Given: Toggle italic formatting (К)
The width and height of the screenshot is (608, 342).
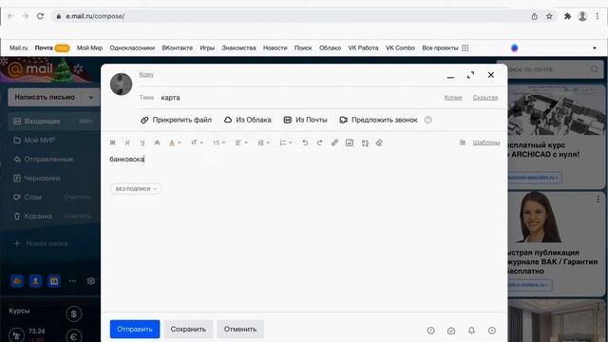Looking at the screenshot, I should (x=127, y=142).
